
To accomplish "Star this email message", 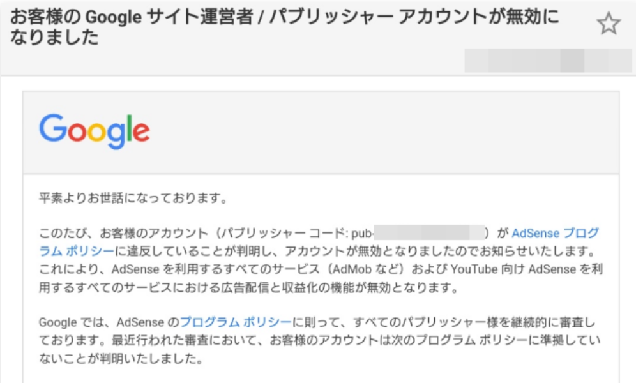I will click(609, 24).
